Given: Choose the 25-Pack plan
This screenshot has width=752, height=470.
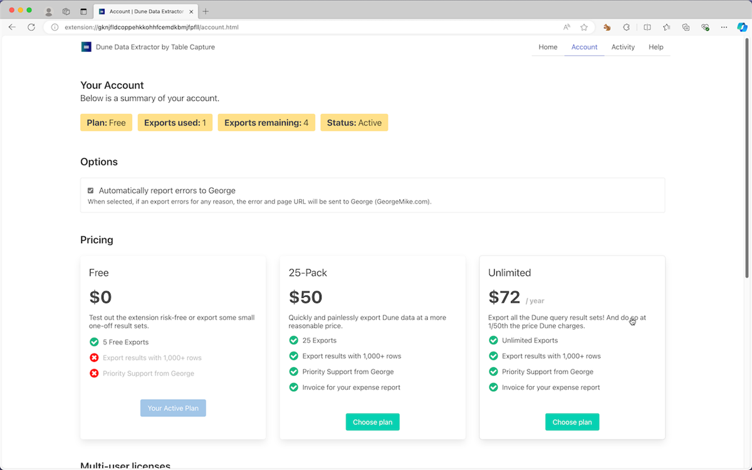Looking at the screenshot, I should pyautogui.click(x=372, y=422).
